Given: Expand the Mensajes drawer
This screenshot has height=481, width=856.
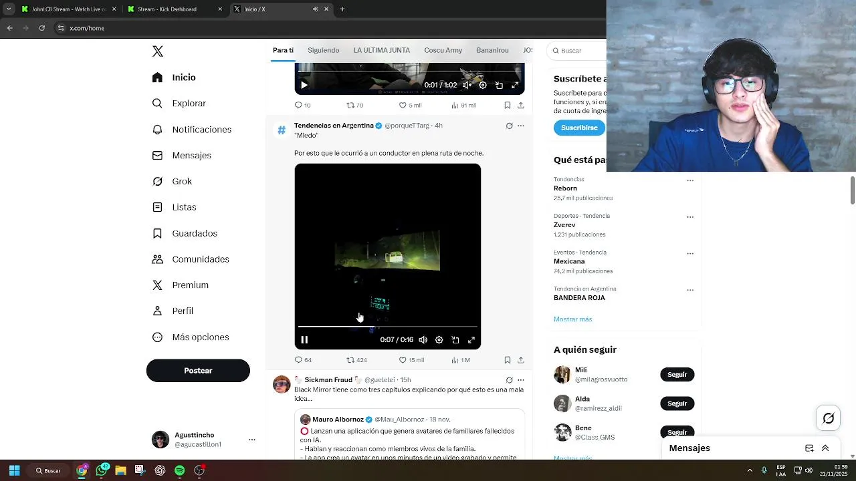Looking at the screenshot, I should [825, 448].
